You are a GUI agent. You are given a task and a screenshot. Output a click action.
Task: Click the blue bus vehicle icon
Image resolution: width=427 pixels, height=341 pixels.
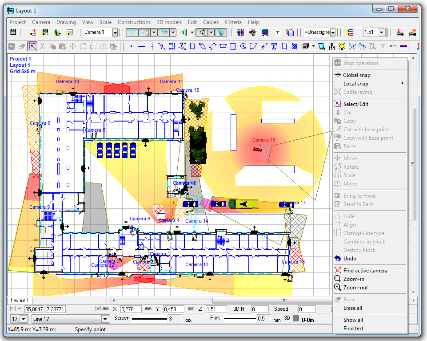coord(265,32)
